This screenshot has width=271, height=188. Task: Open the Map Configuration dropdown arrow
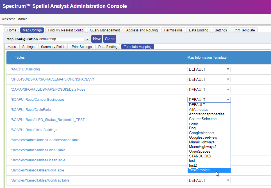[x=87, y=39]
